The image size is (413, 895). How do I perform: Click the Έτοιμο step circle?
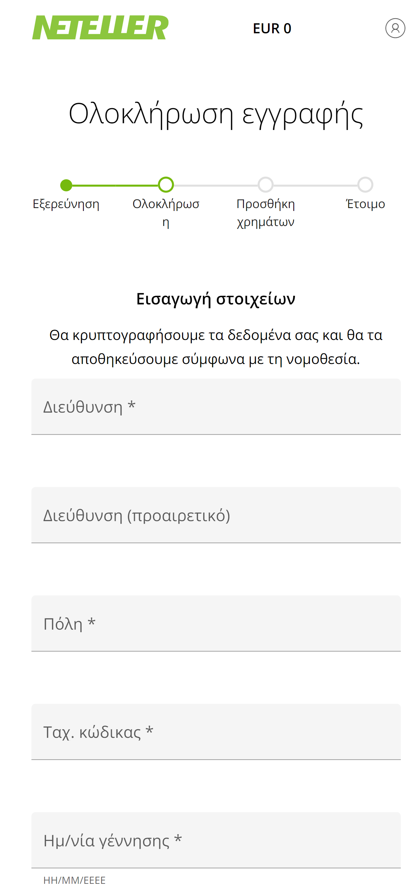365,185
